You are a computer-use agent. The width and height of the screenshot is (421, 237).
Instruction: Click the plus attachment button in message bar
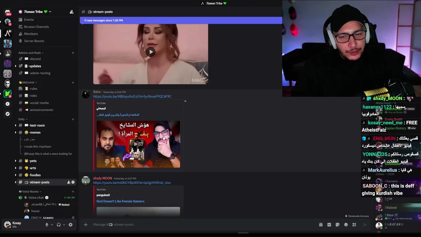[86, 224]
